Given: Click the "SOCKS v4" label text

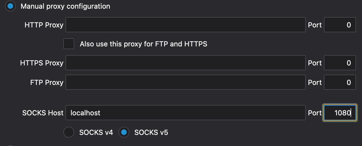Looking at the screenshot, I should (x=96, y=132).
